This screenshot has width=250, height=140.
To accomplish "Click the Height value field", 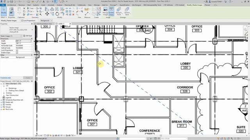I will (23, 43).
